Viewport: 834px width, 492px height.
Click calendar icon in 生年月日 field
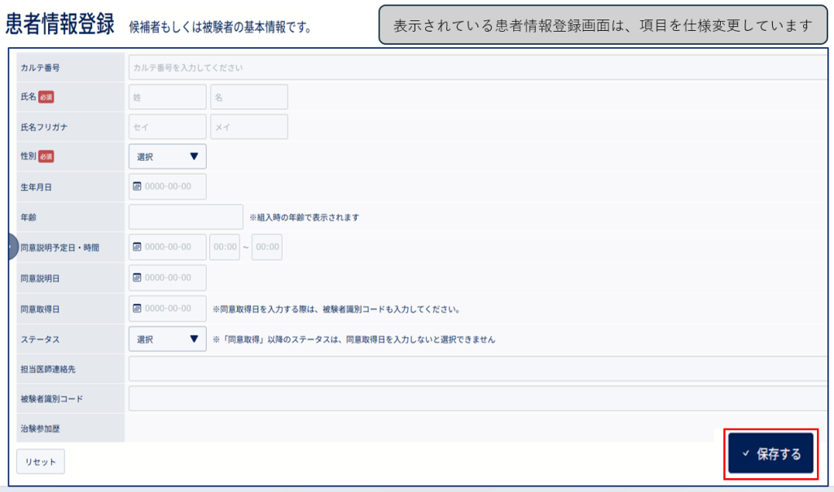point(137,186)
